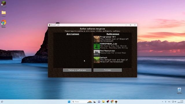185x104 pixels.
Task: Open the Minecraft launcher desktop shortcut
Action: click(x=4, y=3)
